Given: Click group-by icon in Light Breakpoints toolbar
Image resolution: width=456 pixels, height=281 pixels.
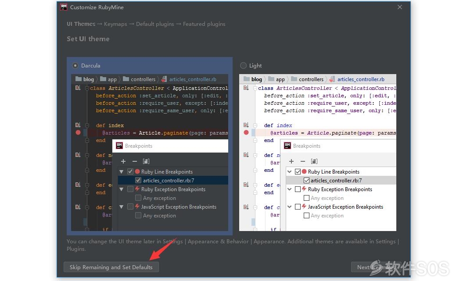Looking at the screenshot, I should coord(314,161).
